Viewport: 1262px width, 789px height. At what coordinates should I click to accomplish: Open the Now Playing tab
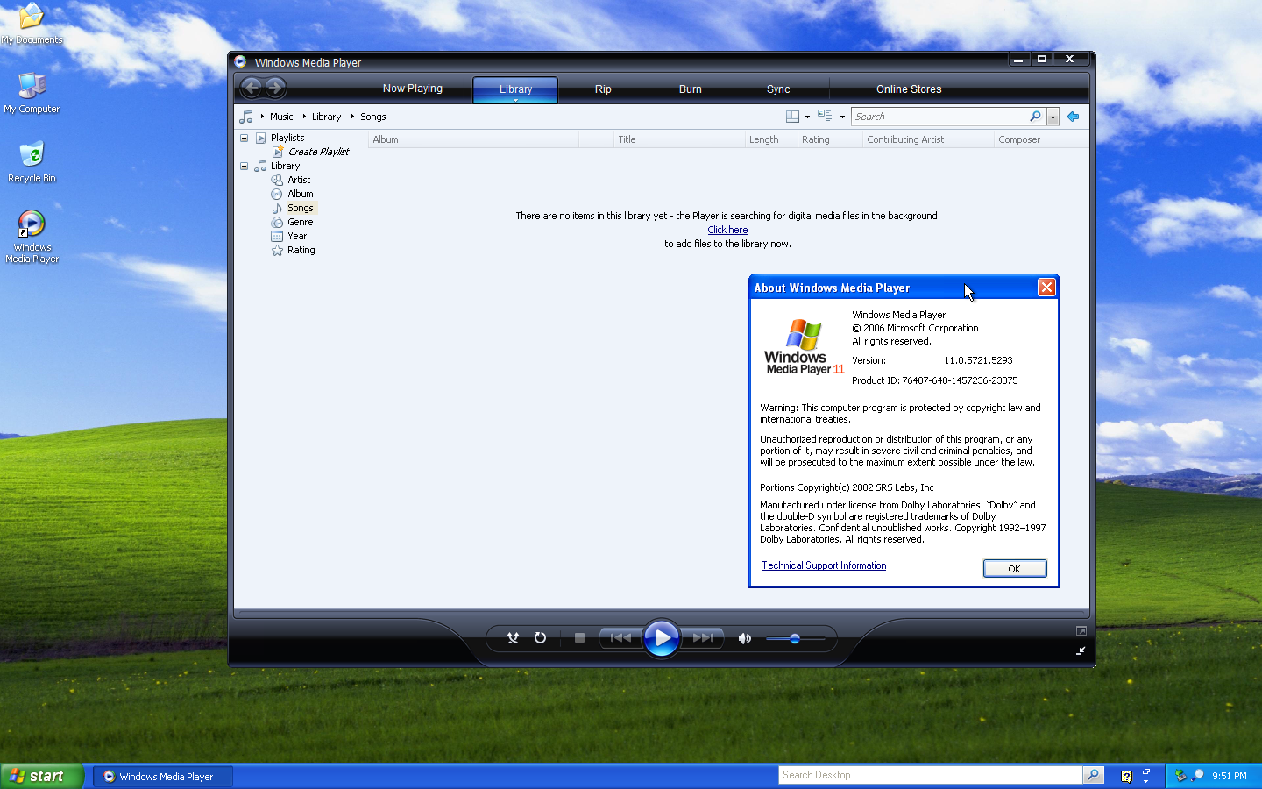point(413,89)
